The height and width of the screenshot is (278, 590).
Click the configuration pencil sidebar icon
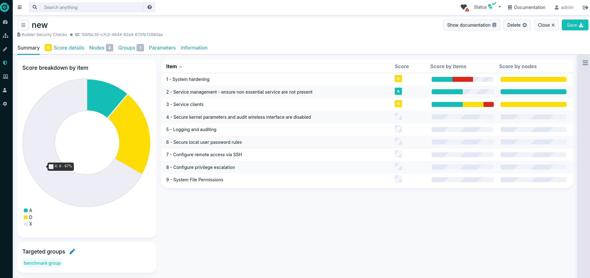(5, 49)
